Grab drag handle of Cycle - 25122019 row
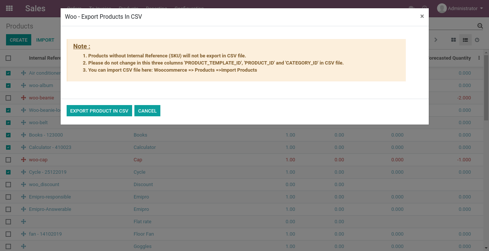Image resolution: width=489 pixels, height=251 pixels. (23, 172)
